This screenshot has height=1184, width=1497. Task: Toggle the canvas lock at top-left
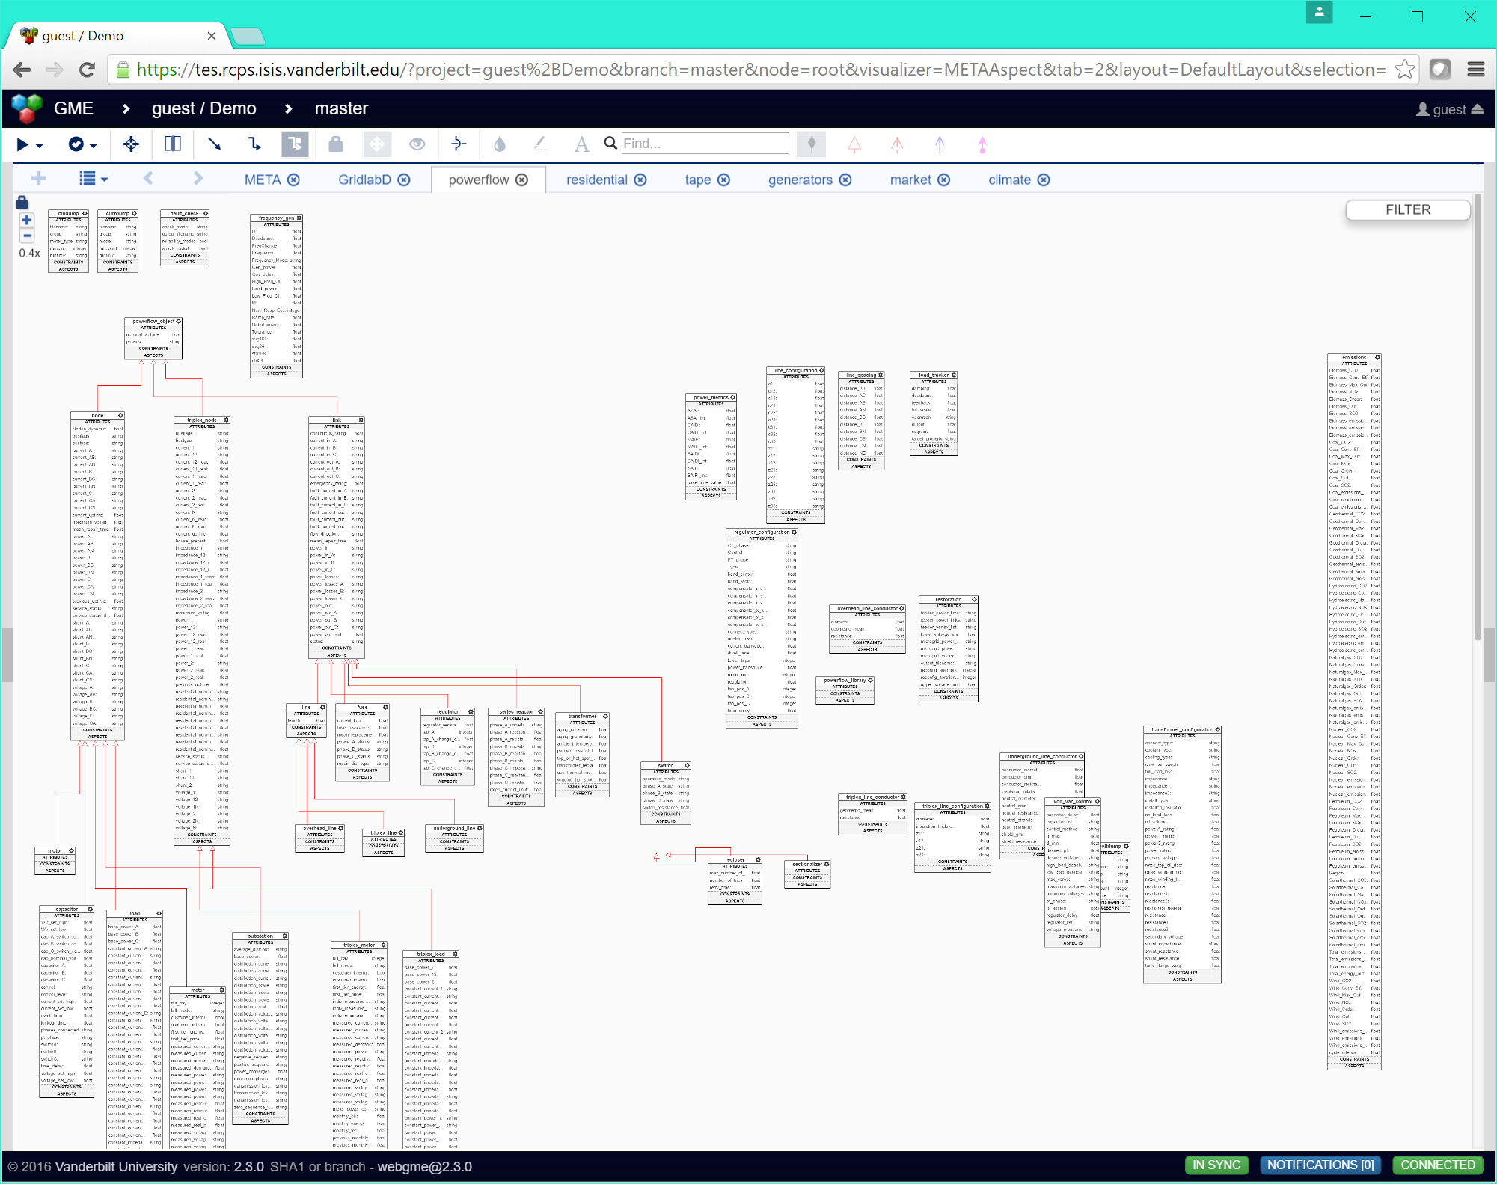click(x=22, y=202)
